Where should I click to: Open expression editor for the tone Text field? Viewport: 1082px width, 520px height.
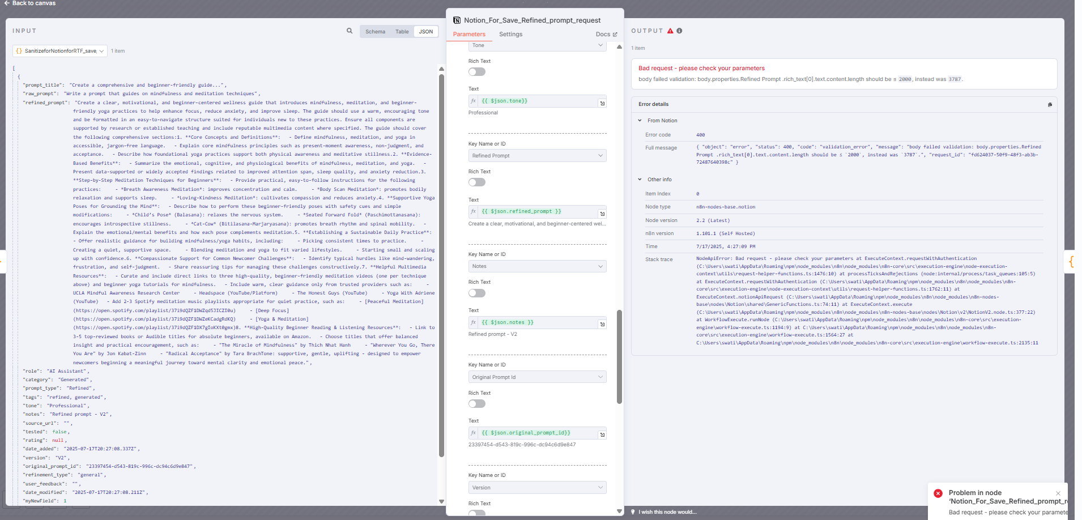602,103
